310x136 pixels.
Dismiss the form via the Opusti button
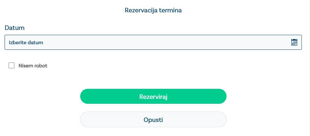coord(153,119)
